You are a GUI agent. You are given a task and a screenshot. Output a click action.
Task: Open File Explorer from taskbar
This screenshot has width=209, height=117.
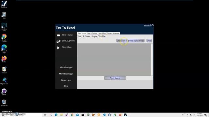click(x=61, y=115)
